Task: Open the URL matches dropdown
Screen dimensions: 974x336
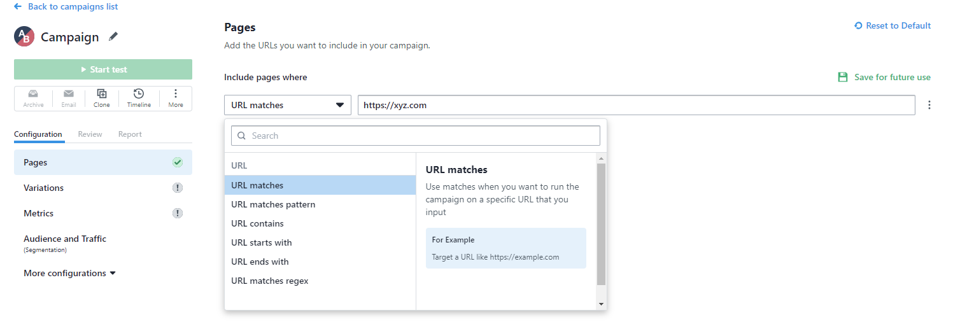Action: point(288,105)
